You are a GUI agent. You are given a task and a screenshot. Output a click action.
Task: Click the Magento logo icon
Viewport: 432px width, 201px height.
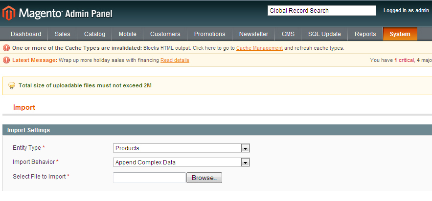9,13
